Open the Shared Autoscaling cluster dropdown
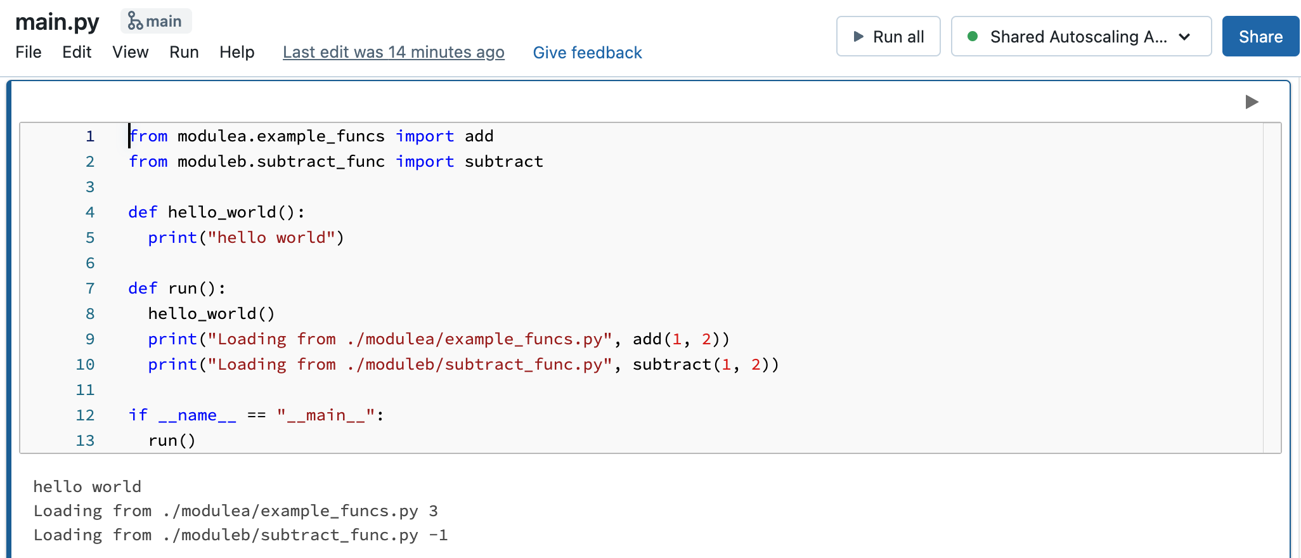This screenshot has width=1301, height=558. [1081, 36]
